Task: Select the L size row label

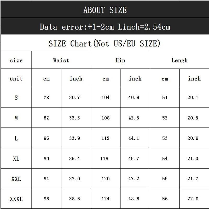Action: (x=16, y=138)
